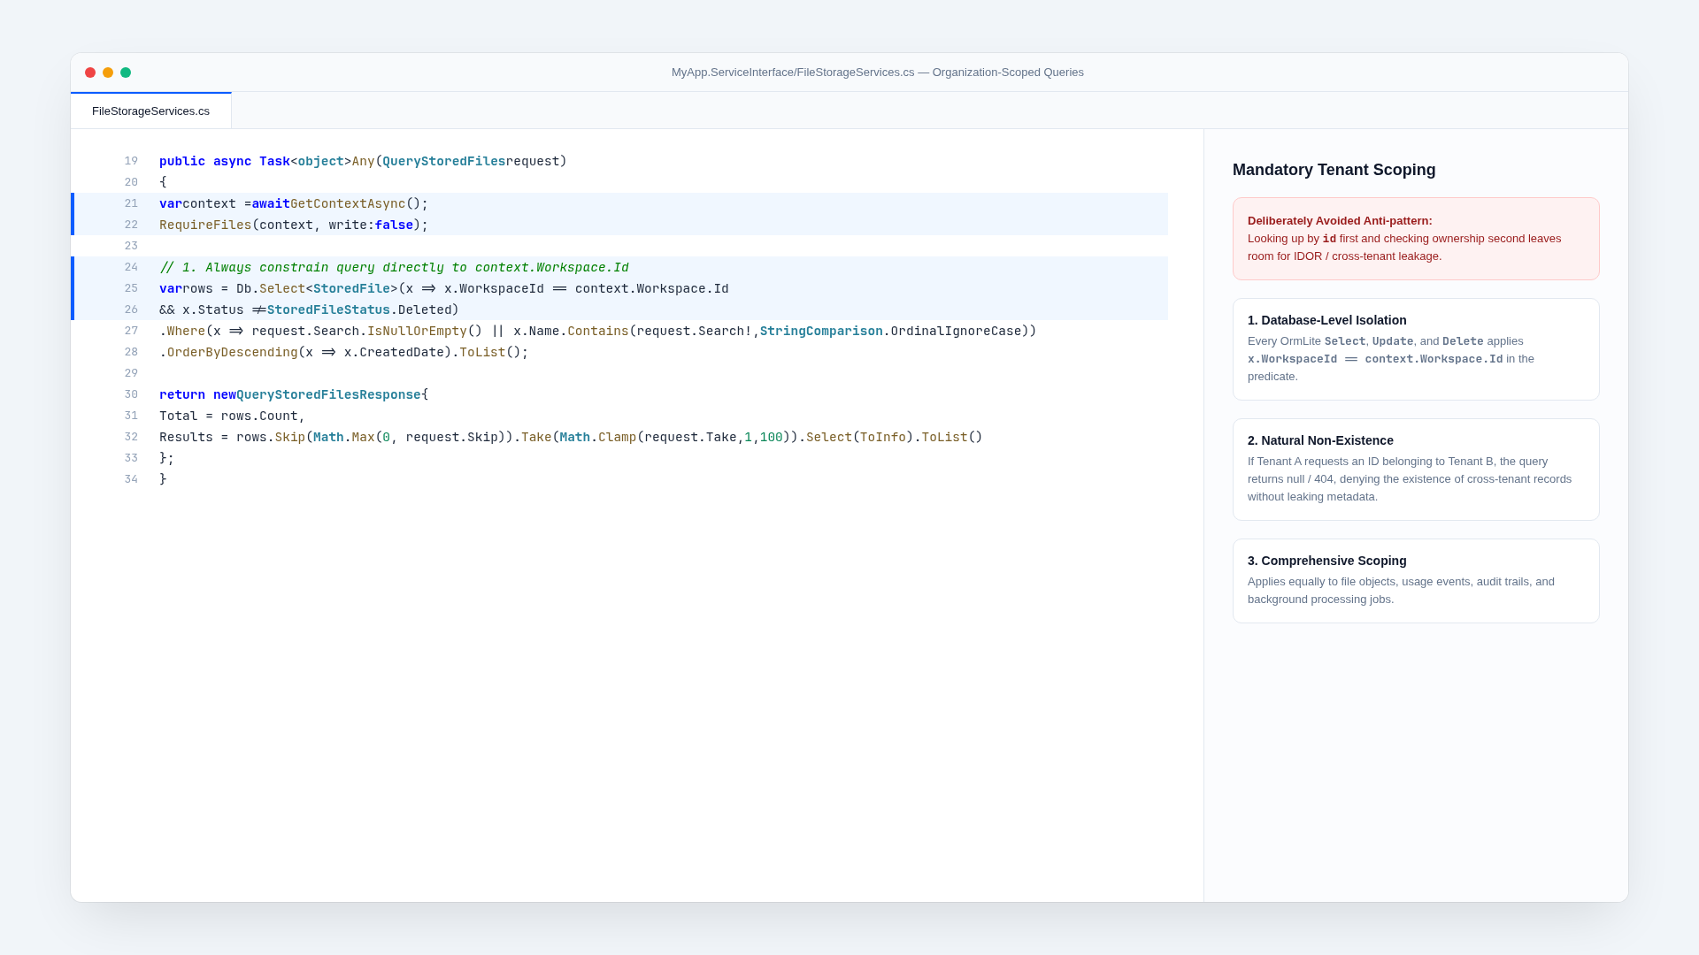Image resolution: width=1699 pixels, height=955 pixels.
Task: Click the window title 'MyApp.ServiceInterface/FileStorageServices.cs — Organization-Scoped Queries'
Action: pos(877,73)
